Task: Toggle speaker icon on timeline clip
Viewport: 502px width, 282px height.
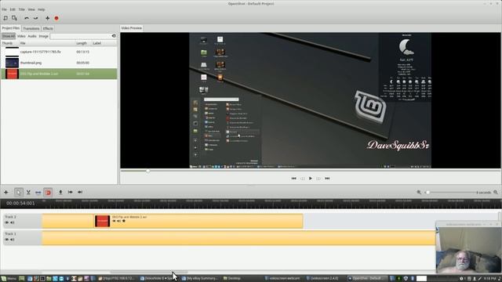Action: pyautogui.click(x=118, y=221)
